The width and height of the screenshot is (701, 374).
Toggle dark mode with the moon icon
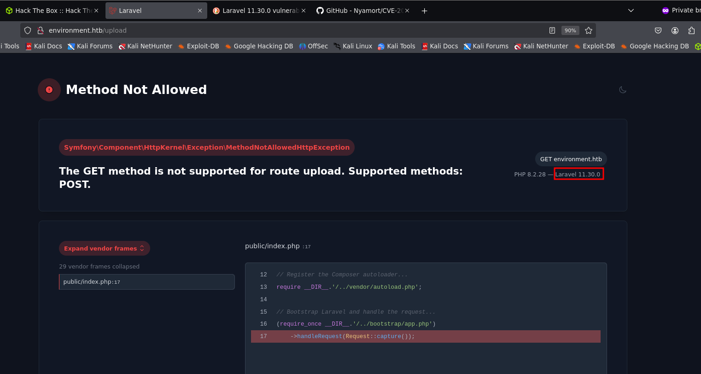click(x=623, y=90)
